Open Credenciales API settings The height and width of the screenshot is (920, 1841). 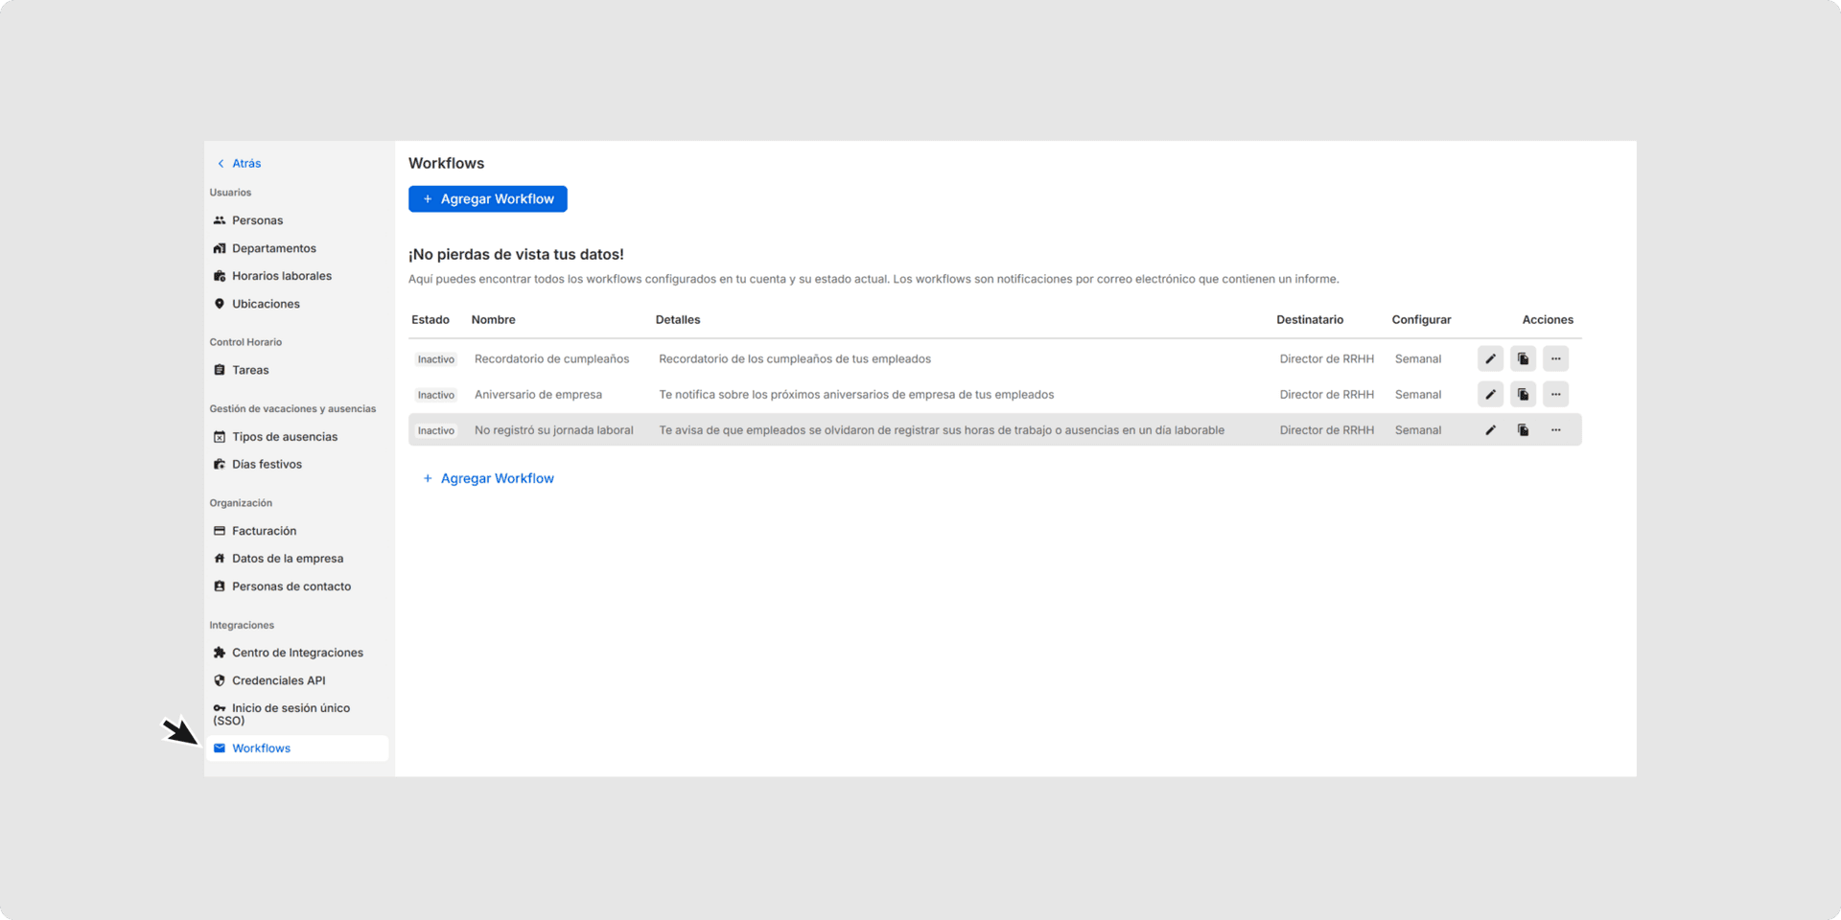click(x=278, y=680)
